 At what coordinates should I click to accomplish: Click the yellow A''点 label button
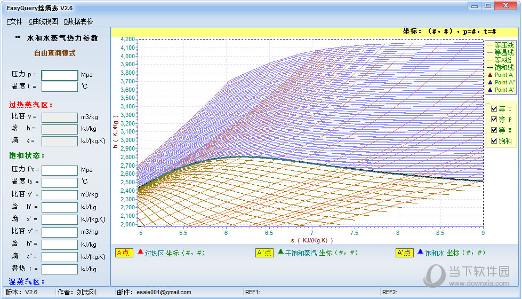264,253
